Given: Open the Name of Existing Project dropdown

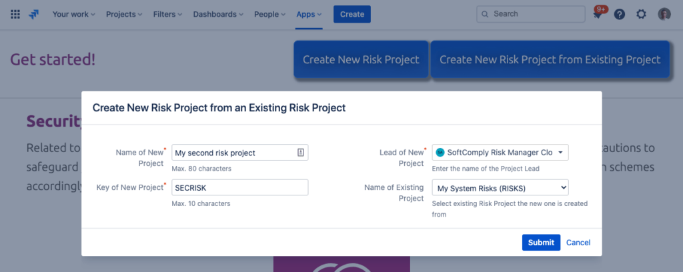Looking at the screenshot, I should [x=500, y=188].
